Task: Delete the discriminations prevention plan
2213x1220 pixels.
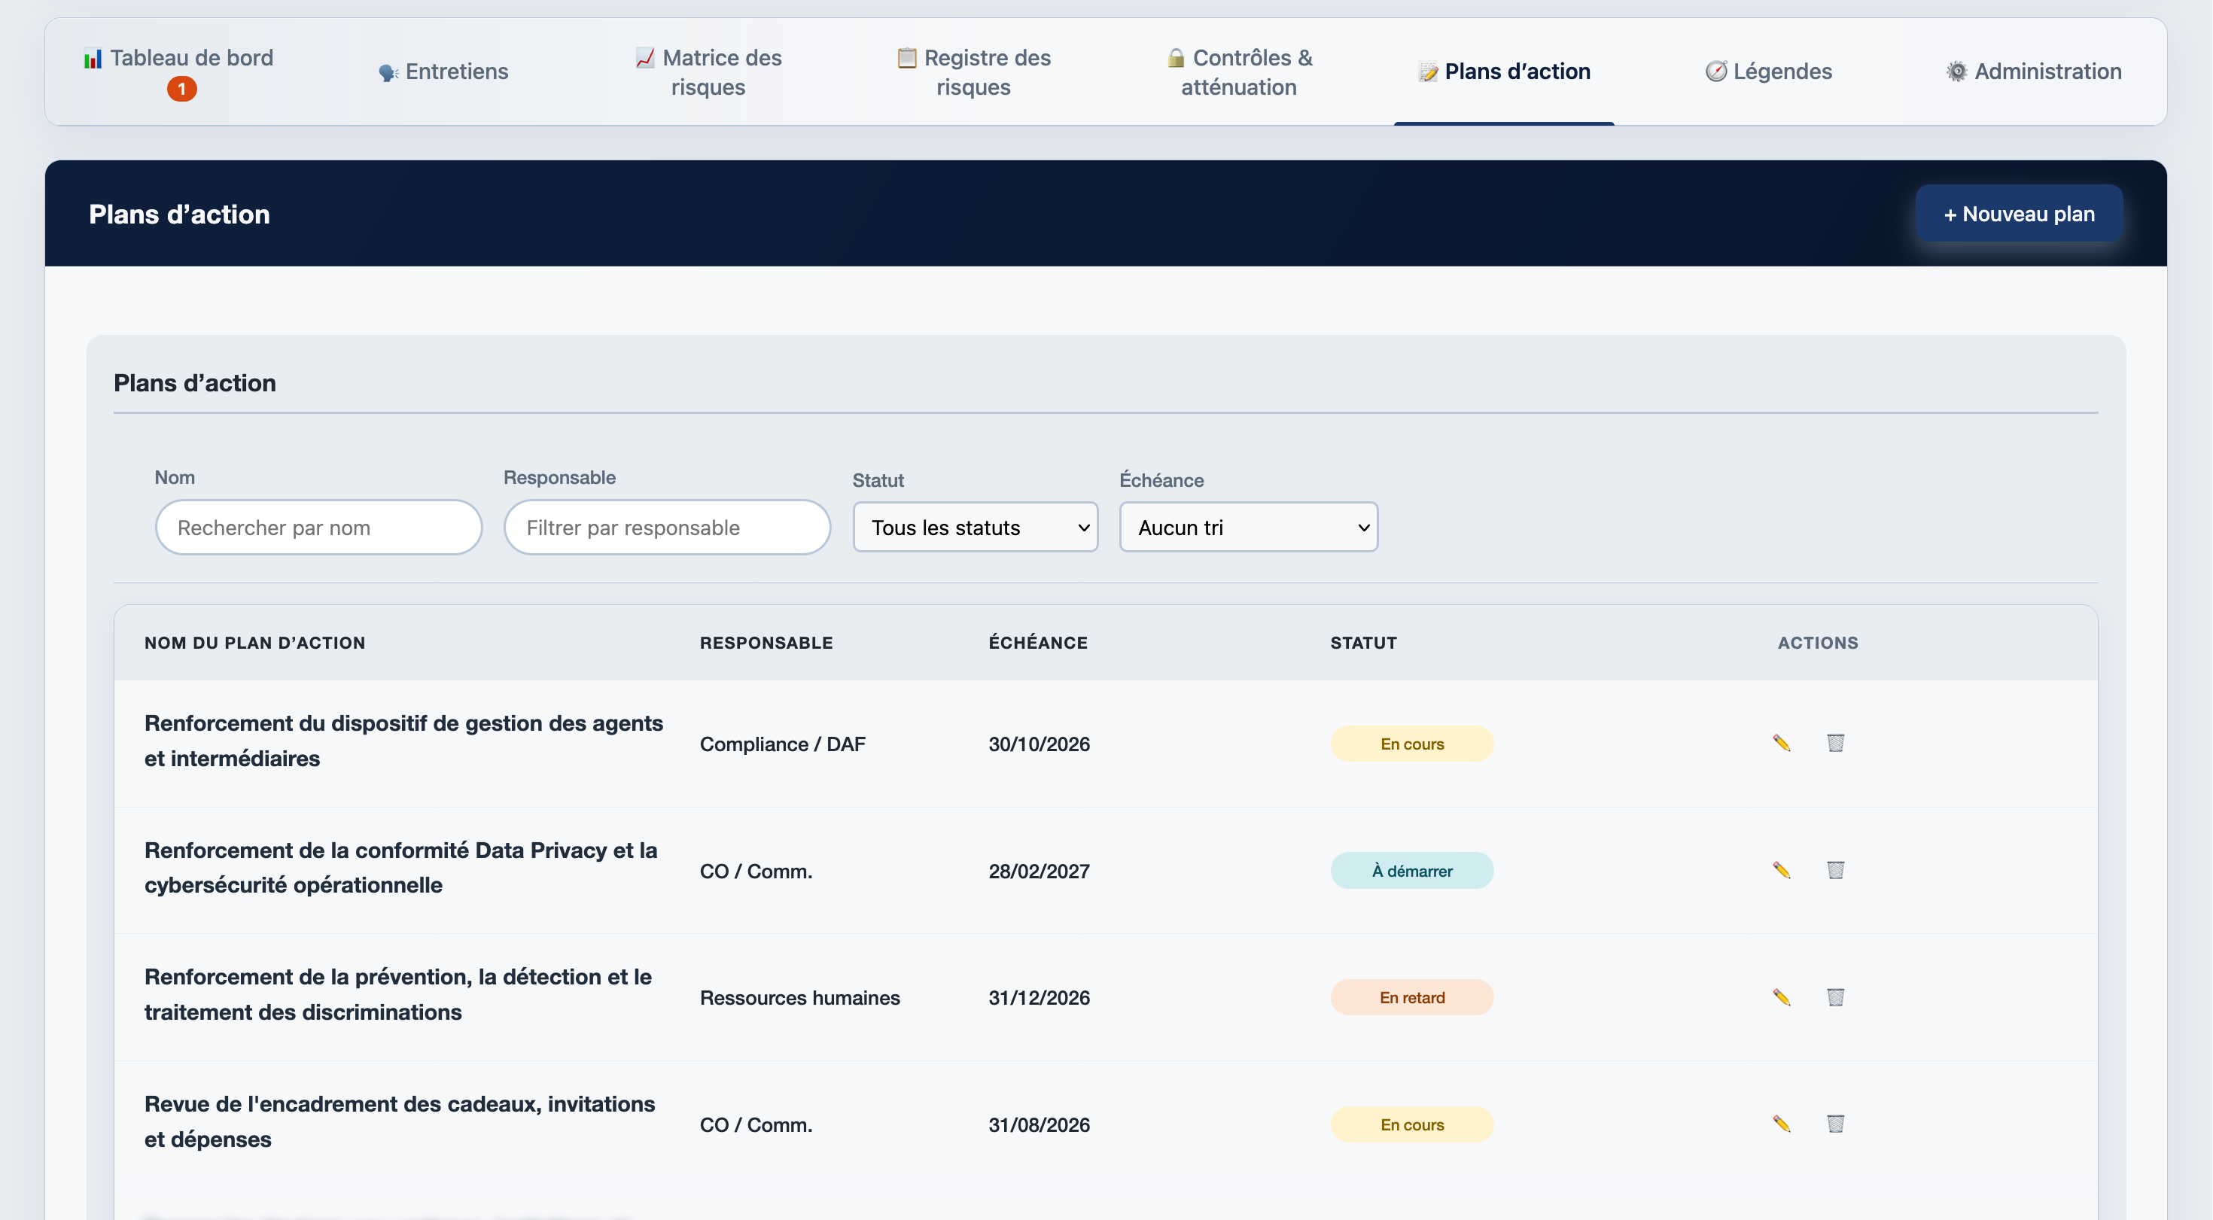Action: pos(1835,997)
